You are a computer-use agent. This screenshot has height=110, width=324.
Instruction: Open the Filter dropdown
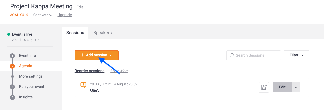click(296, 55)
